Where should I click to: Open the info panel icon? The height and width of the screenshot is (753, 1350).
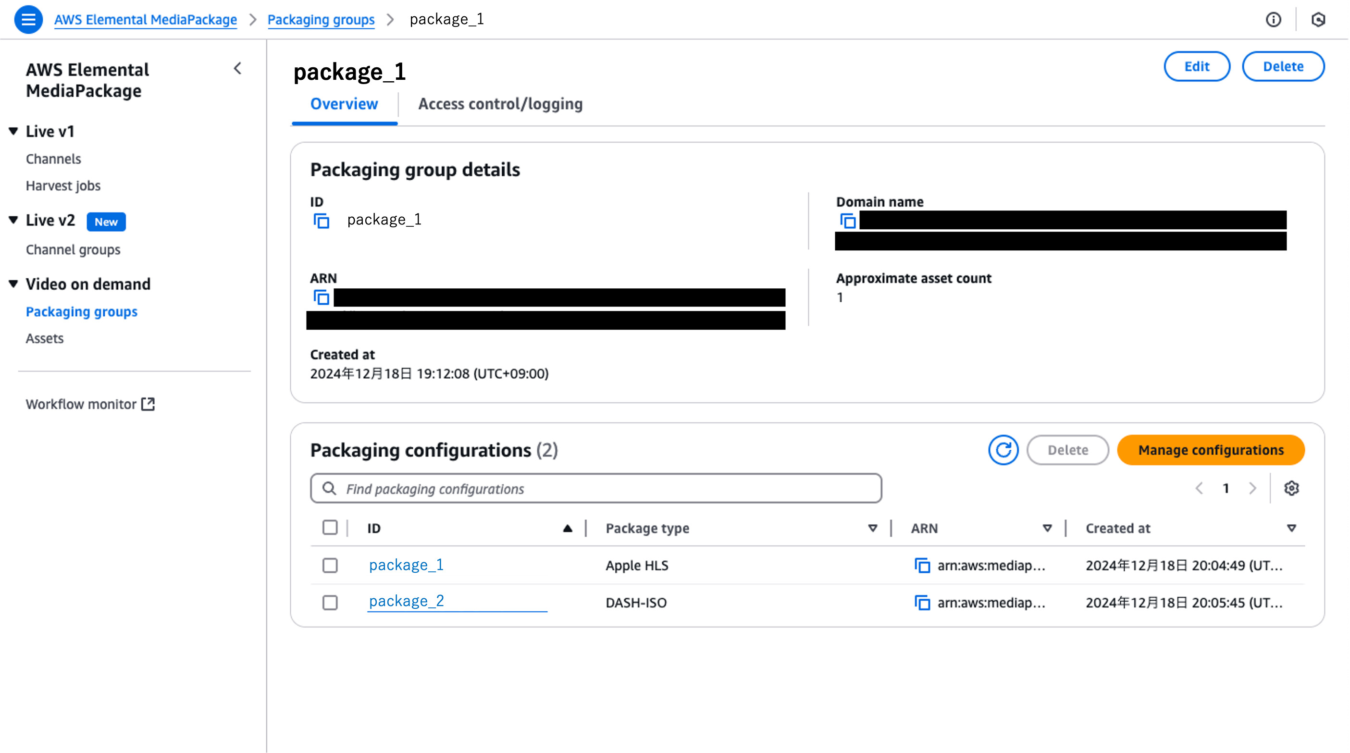1273,19
